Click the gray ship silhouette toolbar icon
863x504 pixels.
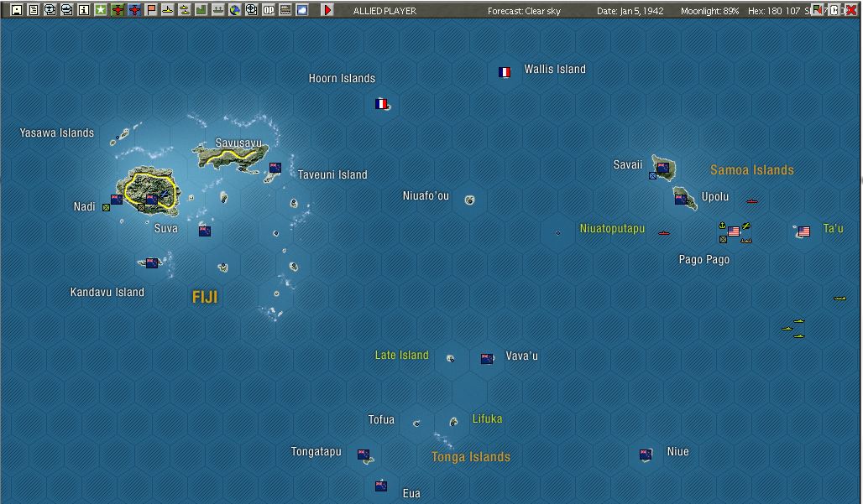218,10
